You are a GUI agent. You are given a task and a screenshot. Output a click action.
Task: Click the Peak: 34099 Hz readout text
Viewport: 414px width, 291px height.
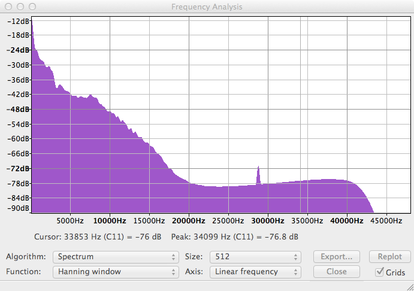[x=235, y=237]
